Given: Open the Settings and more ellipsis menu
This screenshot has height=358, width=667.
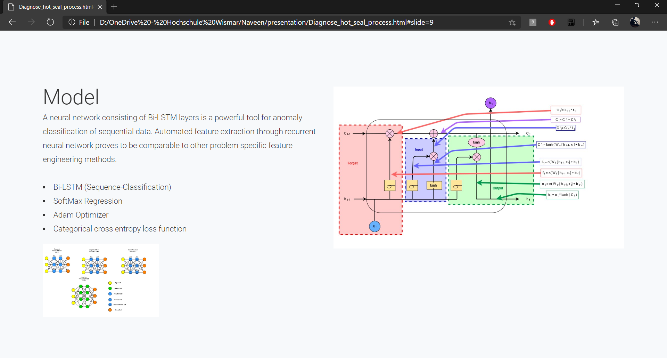Looking at the screenshot, I should [655, 22].
